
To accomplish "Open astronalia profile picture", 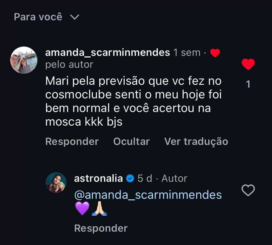I will [56, 183].
